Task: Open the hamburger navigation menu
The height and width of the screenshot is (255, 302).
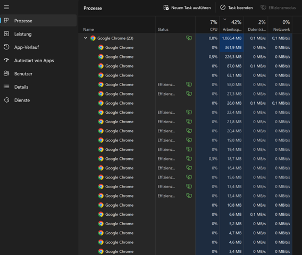Action: tap(6, 7)
